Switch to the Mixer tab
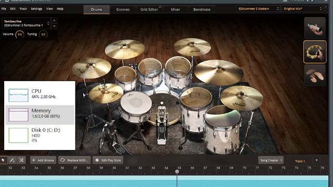 175,9
